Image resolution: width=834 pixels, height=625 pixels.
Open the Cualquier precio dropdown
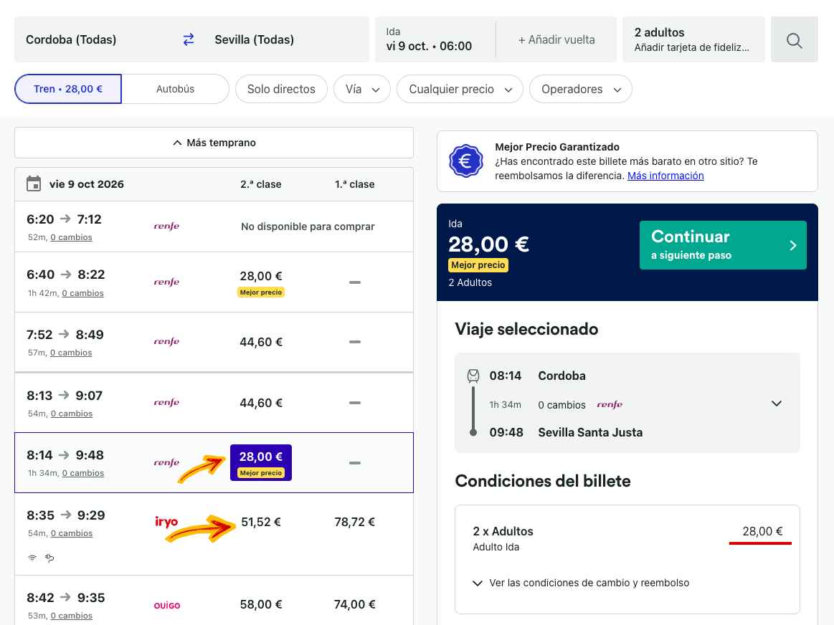click(460, 90)
